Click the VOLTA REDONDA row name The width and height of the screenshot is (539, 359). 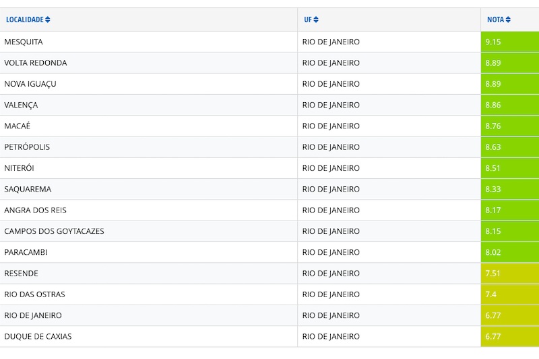coord(36,63)
